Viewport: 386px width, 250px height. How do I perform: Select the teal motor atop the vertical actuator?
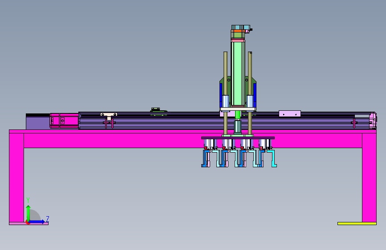click(x=240, y=27)
